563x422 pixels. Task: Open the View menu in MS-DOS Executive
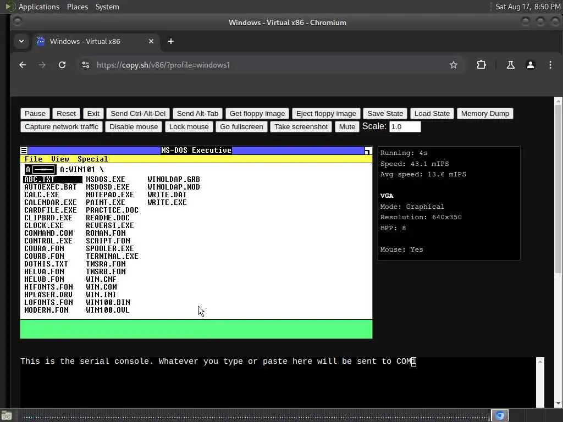point(60,159)
